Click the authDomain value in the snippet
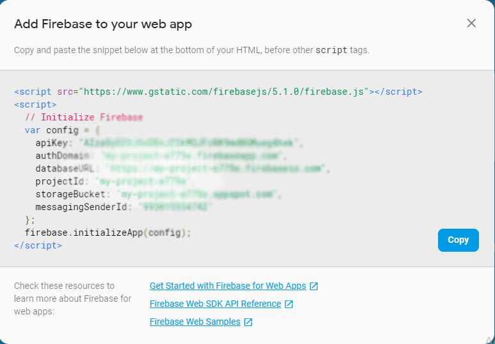The image size is (495, 344). tap(192, 156)
